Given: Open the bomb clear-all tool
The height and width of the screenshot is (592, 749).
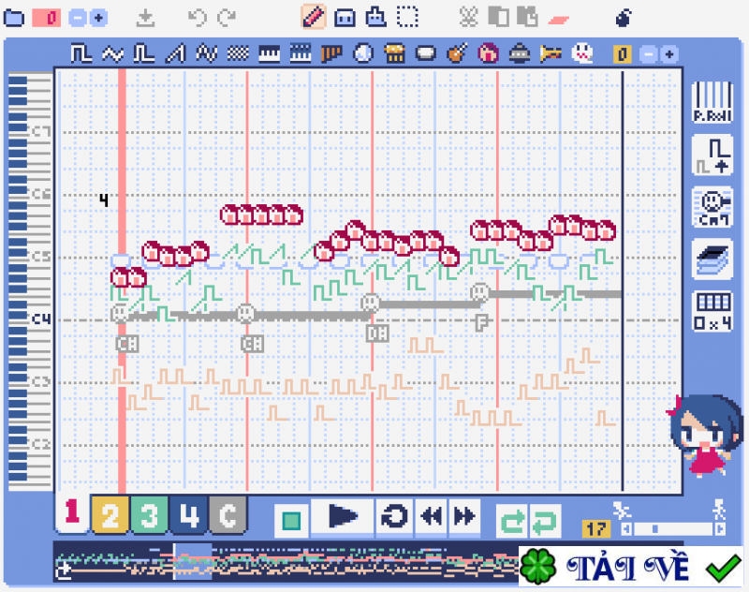Looking at the screenshot, I should pyautogui.click(x=624, y=18).
